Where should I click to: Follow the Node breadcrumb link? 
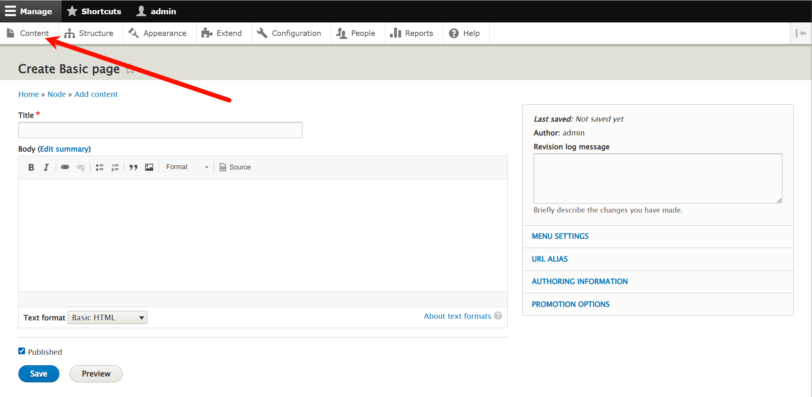click(x=56, y=94)
